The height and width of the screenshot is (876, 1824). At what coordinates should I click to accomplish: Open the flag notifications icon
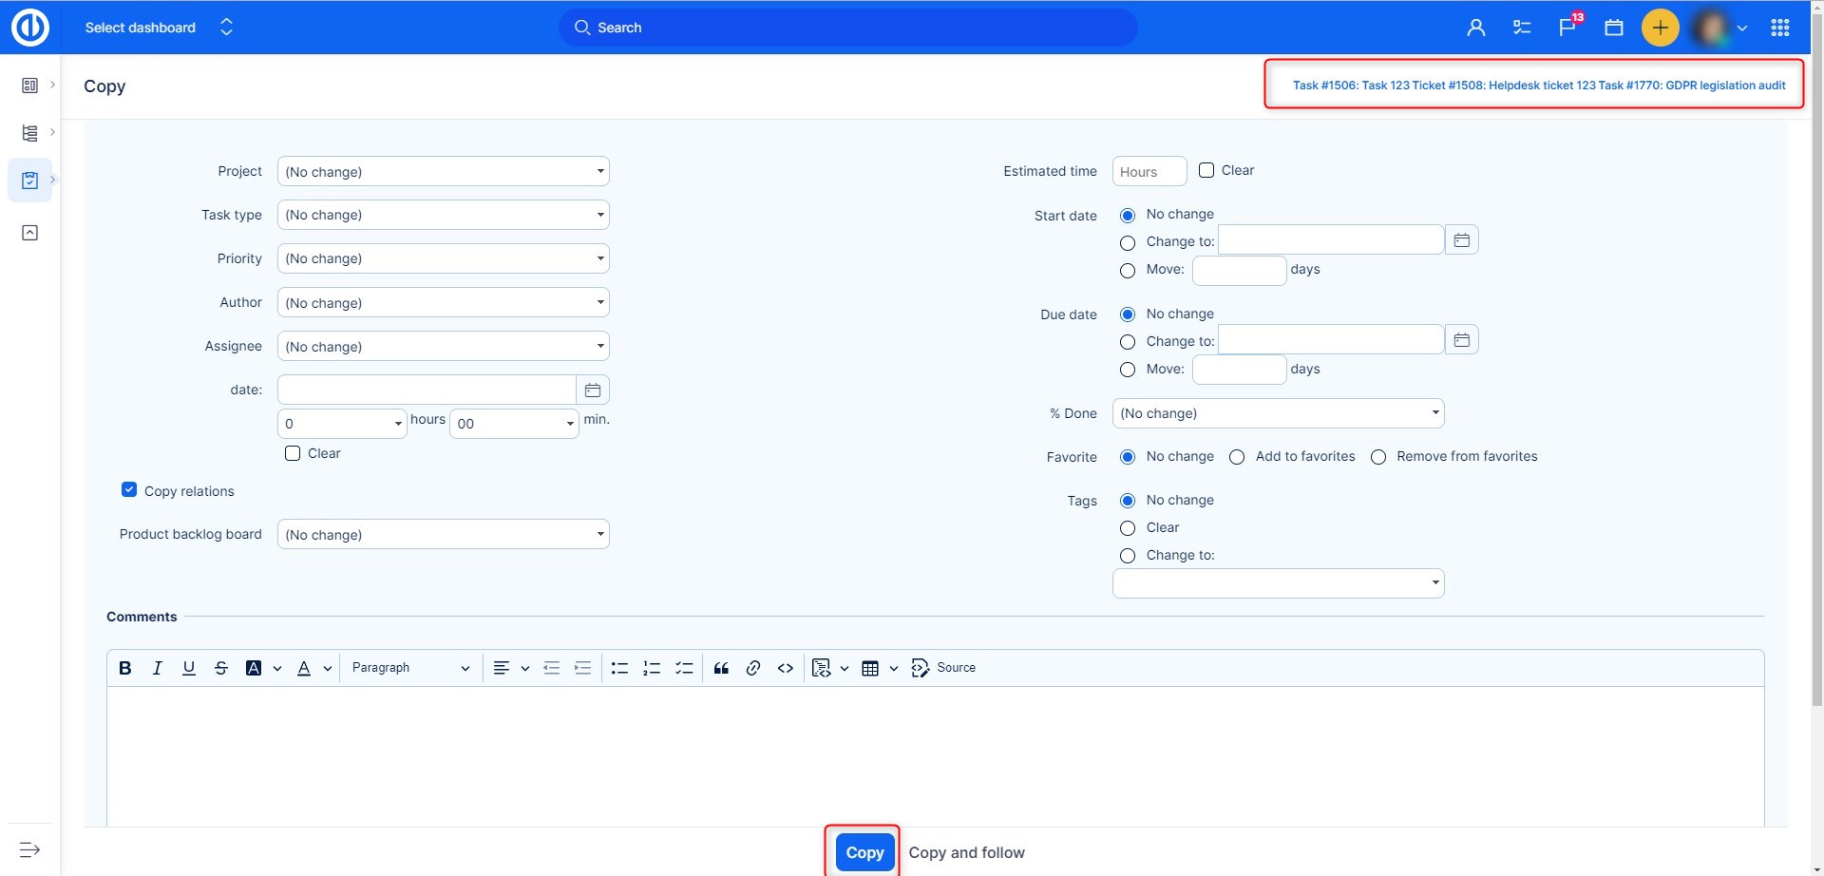1567,28
